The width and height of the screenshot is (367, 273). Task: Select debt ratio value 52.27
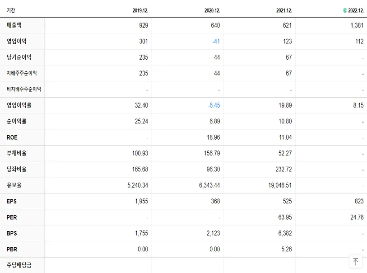(x=285, y=153)
